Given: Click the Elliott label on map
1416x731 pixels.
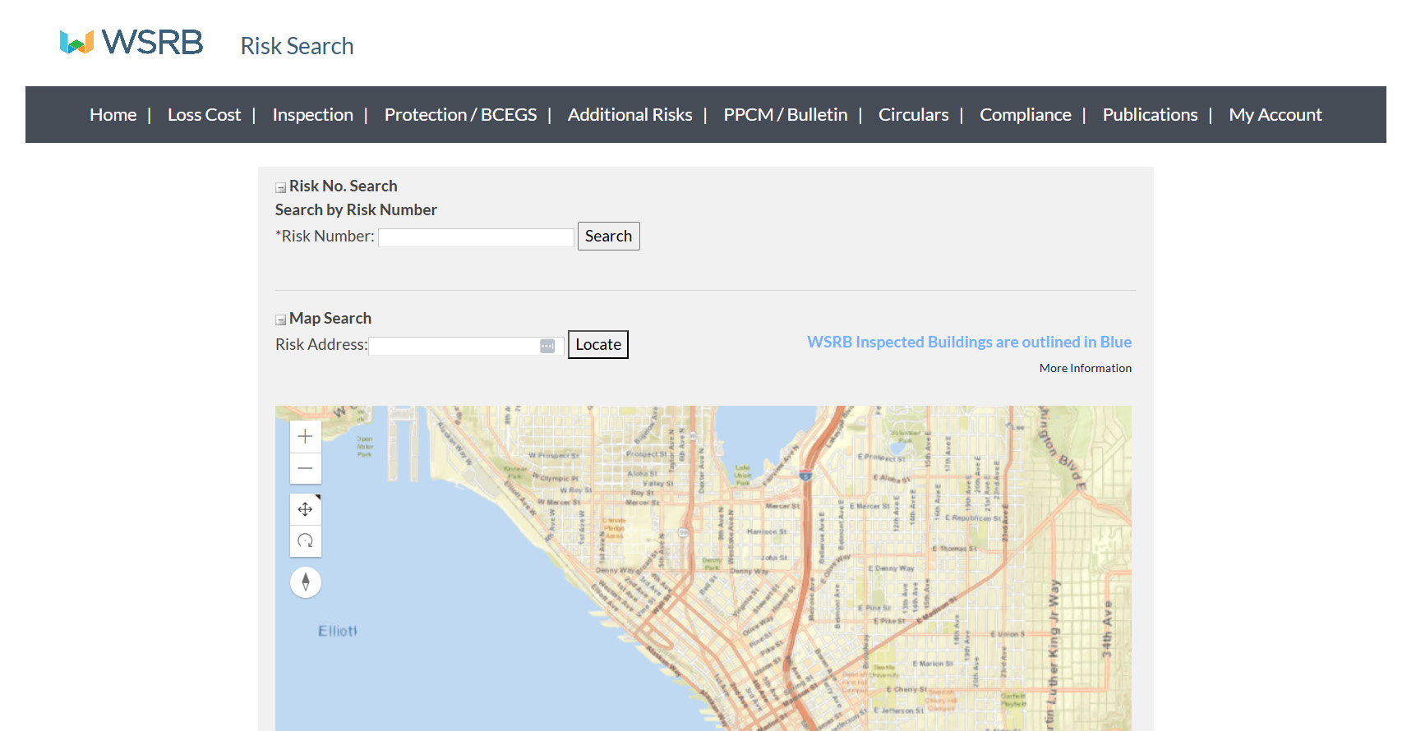Looking at the screenshot, I should pyautogui.click(x=338, y=631).
